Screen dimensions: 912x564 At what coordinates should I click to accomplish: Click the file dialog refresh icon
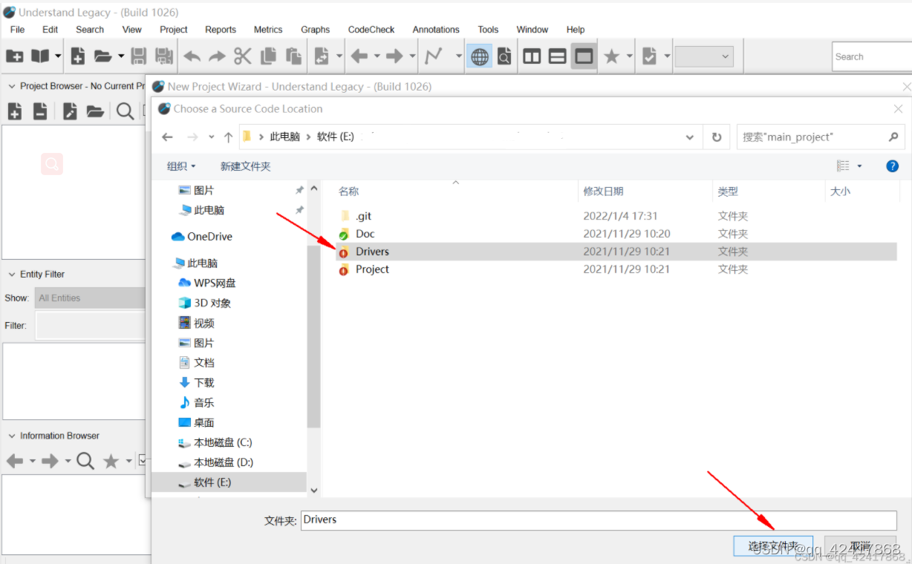(x=717, y=137)
